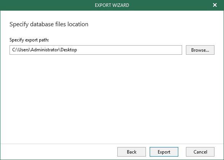Cancel the export wizard
224x160 pixels.
(x=200, y=152)
